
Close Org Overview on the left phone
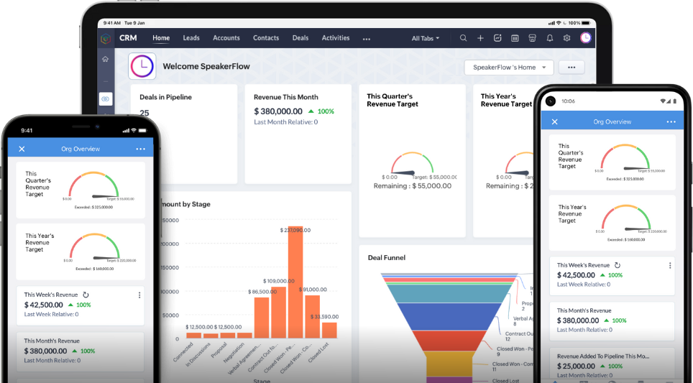(22, 149)
